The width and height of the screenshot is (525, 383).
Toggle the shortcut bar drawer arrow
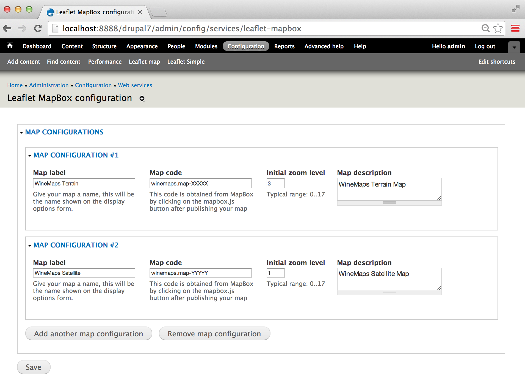tap(514, 47)
